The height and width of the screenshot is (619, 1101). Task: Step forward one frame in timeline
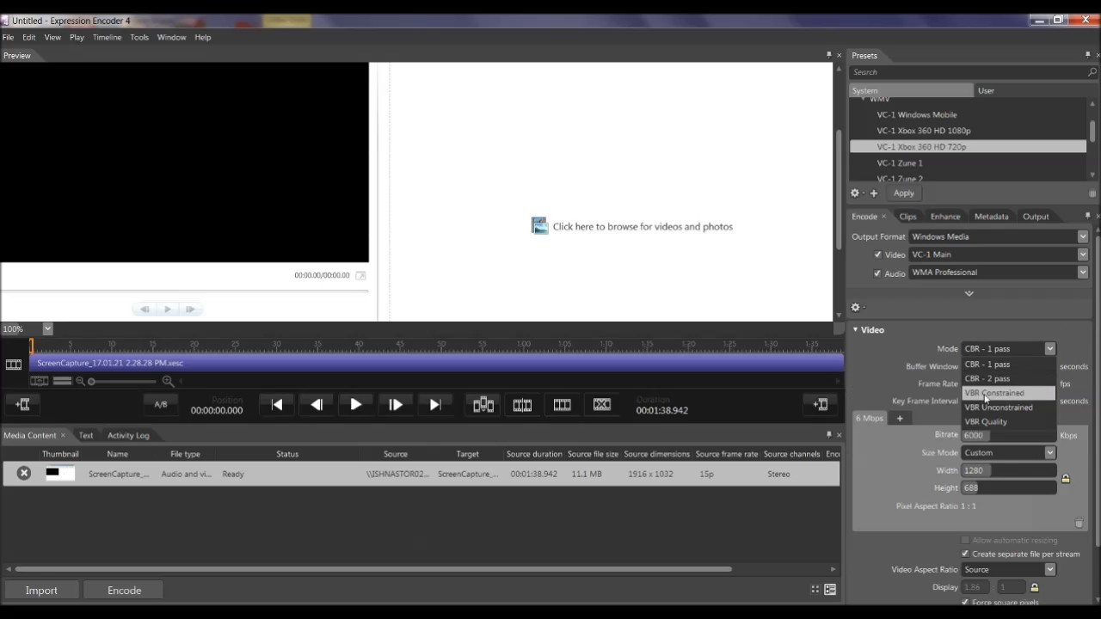pyautogui.click(x=395, y=404)
